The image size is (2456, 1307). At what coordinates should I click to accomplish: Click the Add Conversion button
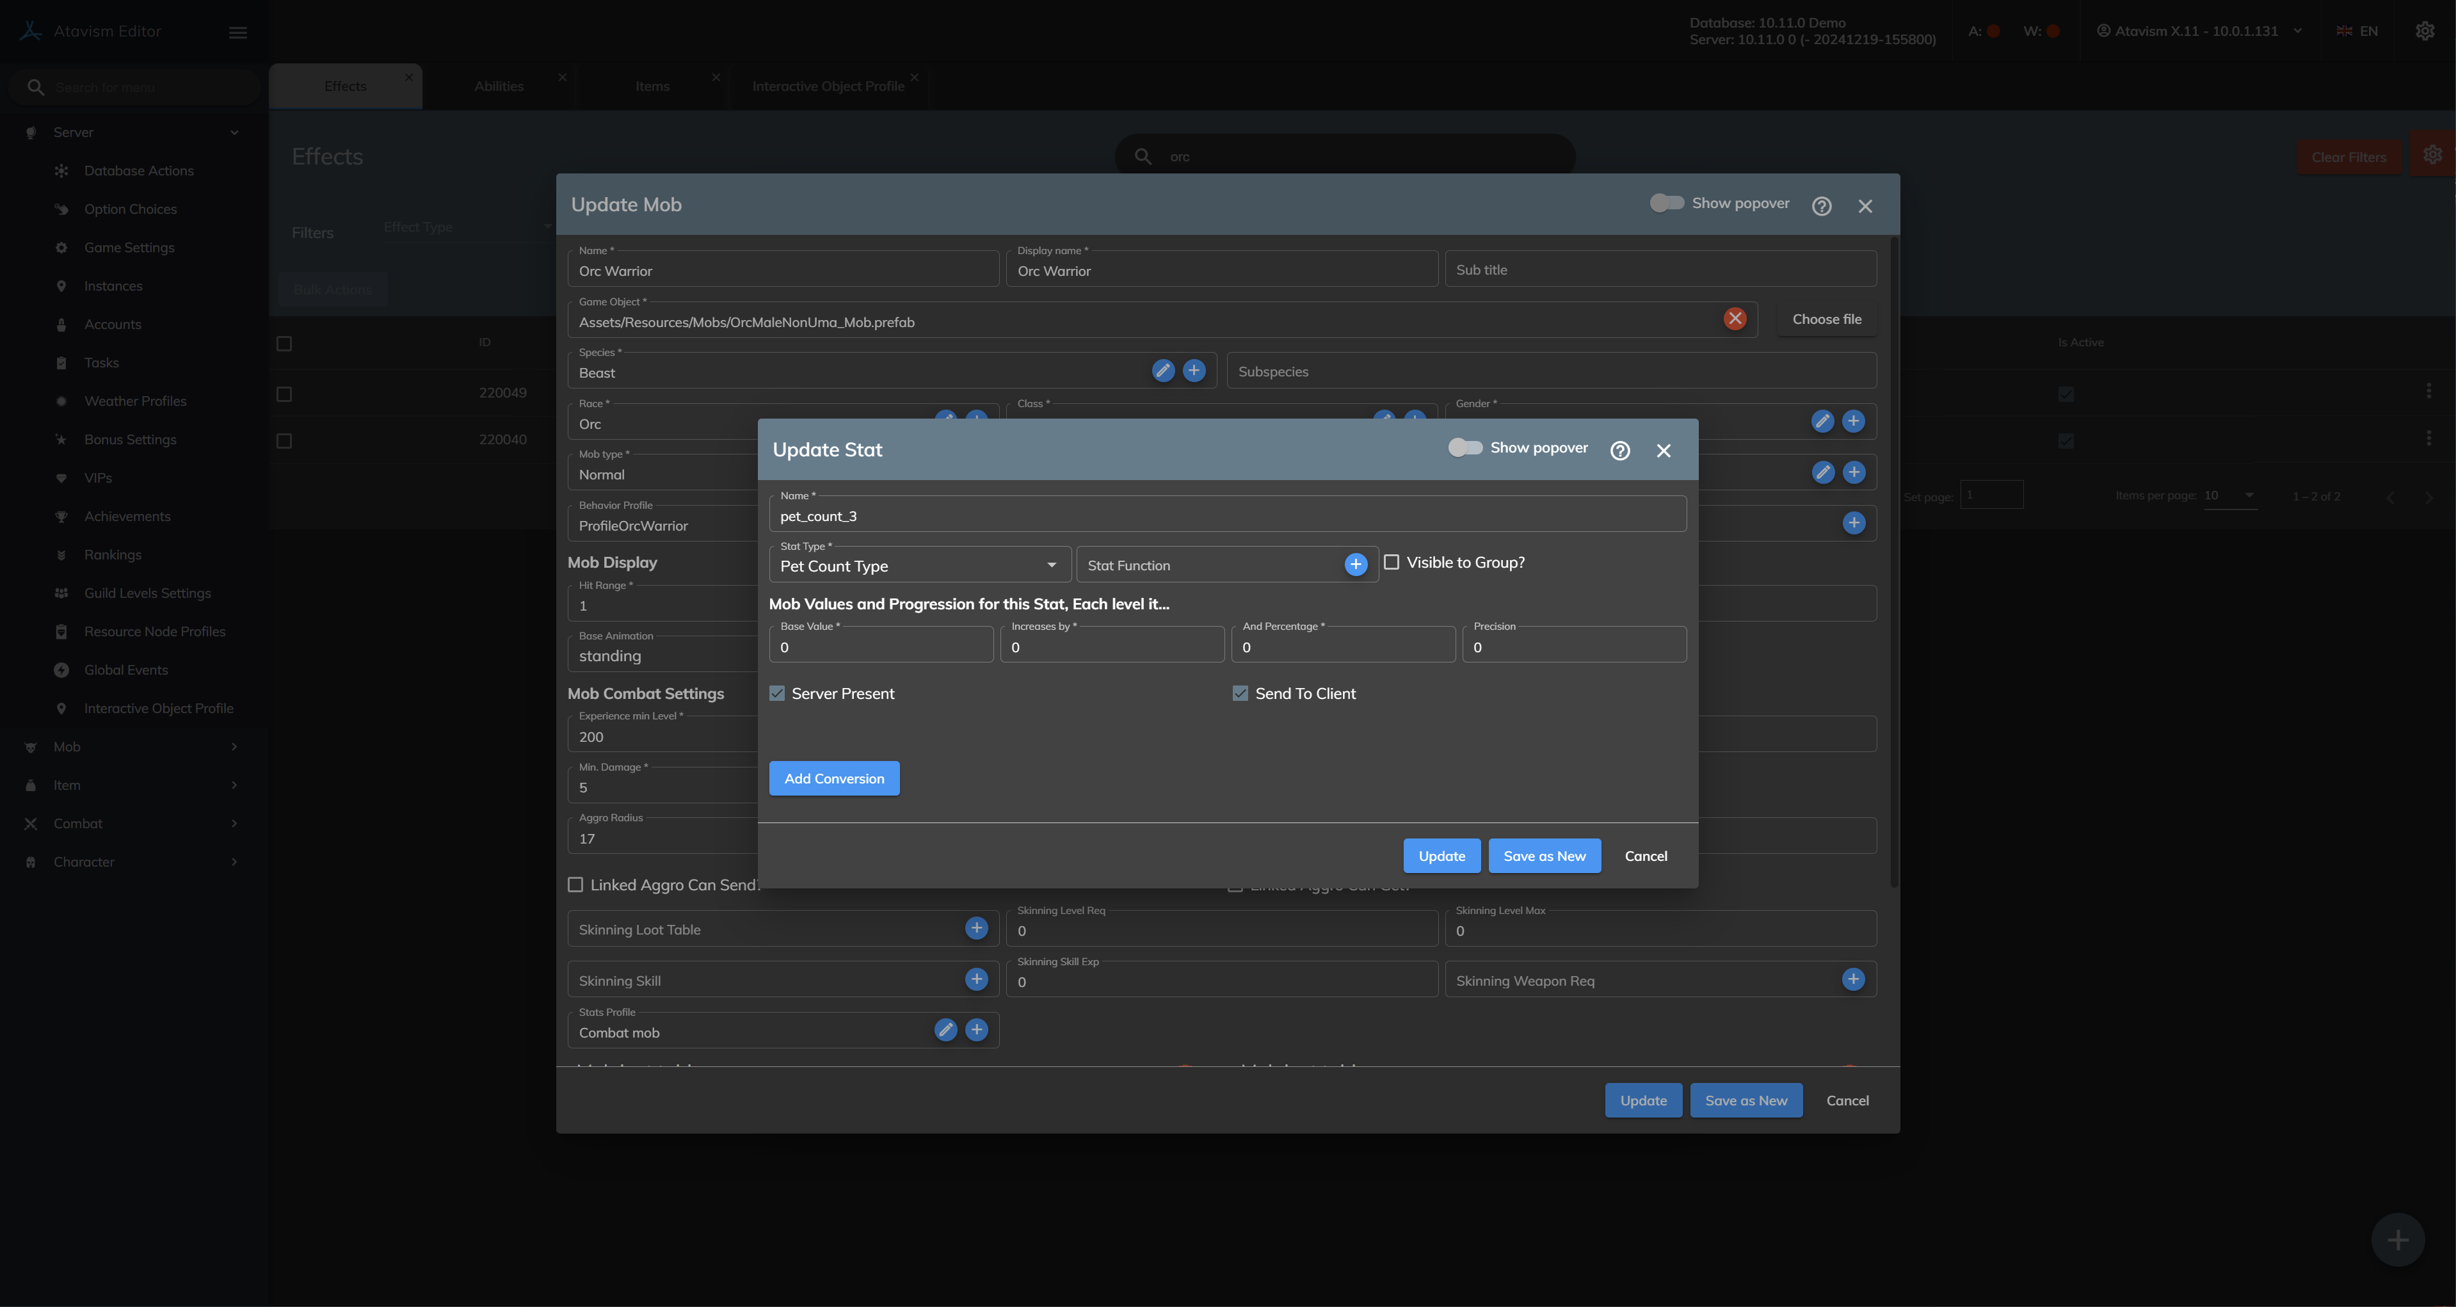833,778
